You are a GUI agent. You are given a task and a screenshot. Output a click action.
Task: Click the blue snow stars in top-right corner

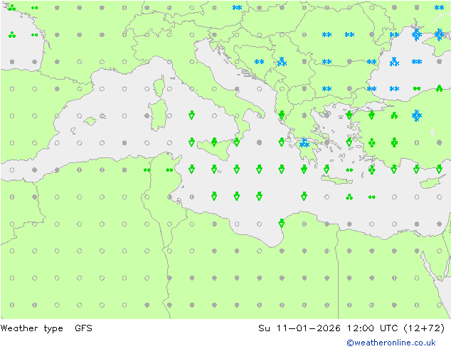pyautogui.click(x=439, y=8)
